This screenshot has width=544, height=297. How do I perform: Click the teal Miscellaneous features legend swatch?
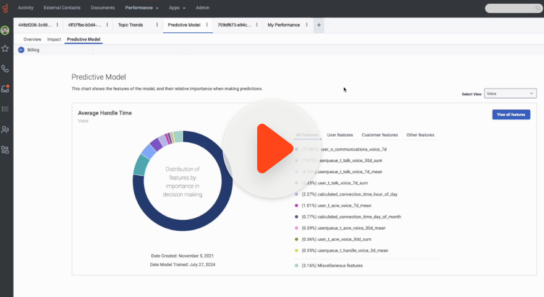click(297, 265)
